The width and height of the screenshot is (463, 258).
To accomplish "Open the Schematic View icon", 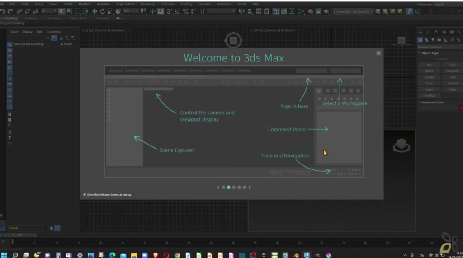I will tap(292, 11).
